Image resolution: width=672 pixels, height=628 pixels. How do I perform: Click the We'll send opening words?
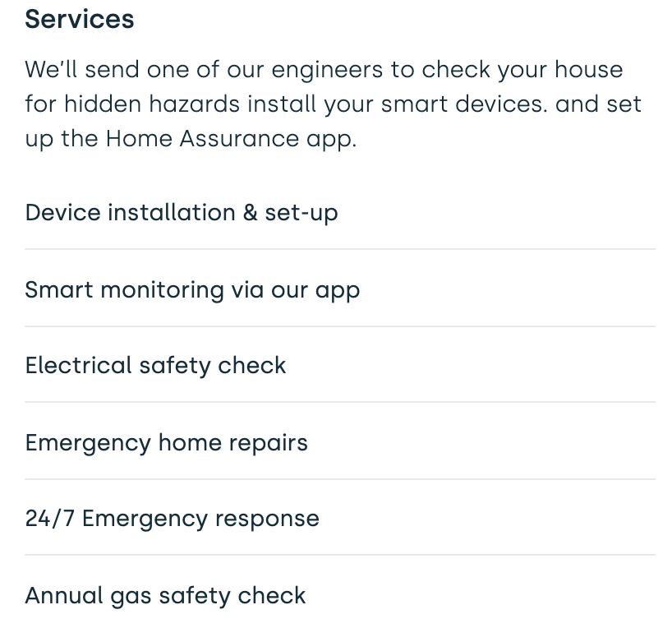pos(82,70)
